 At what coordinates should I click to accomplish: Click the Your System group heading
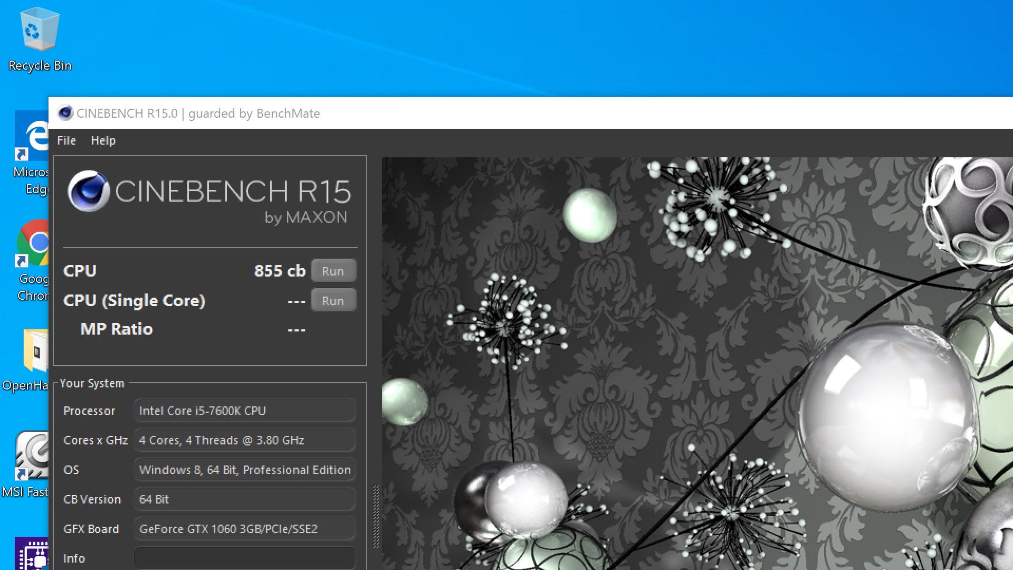click(x=92, y=383)
